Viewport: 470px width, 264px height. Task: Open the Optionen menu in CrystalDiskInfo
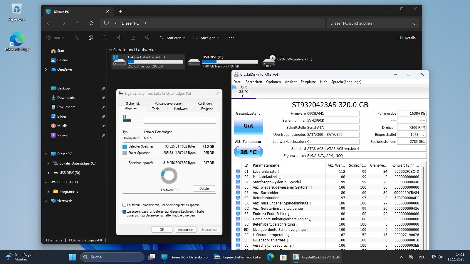(x=273, y=82)
